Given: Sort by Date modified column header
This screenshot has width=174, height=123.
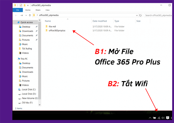Looking at the screenshot, I should pyautogui.click(x=100, y=21).
